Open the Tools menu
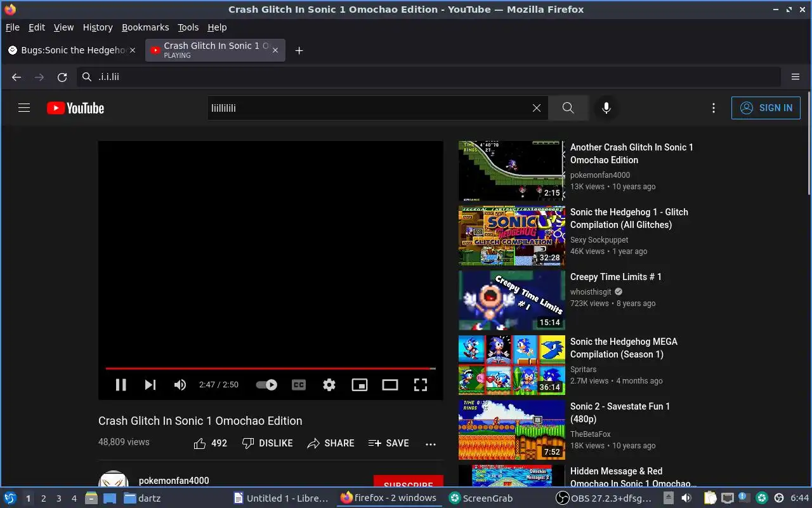The width and height of the screenshot is (812, 508). [188, 27]
